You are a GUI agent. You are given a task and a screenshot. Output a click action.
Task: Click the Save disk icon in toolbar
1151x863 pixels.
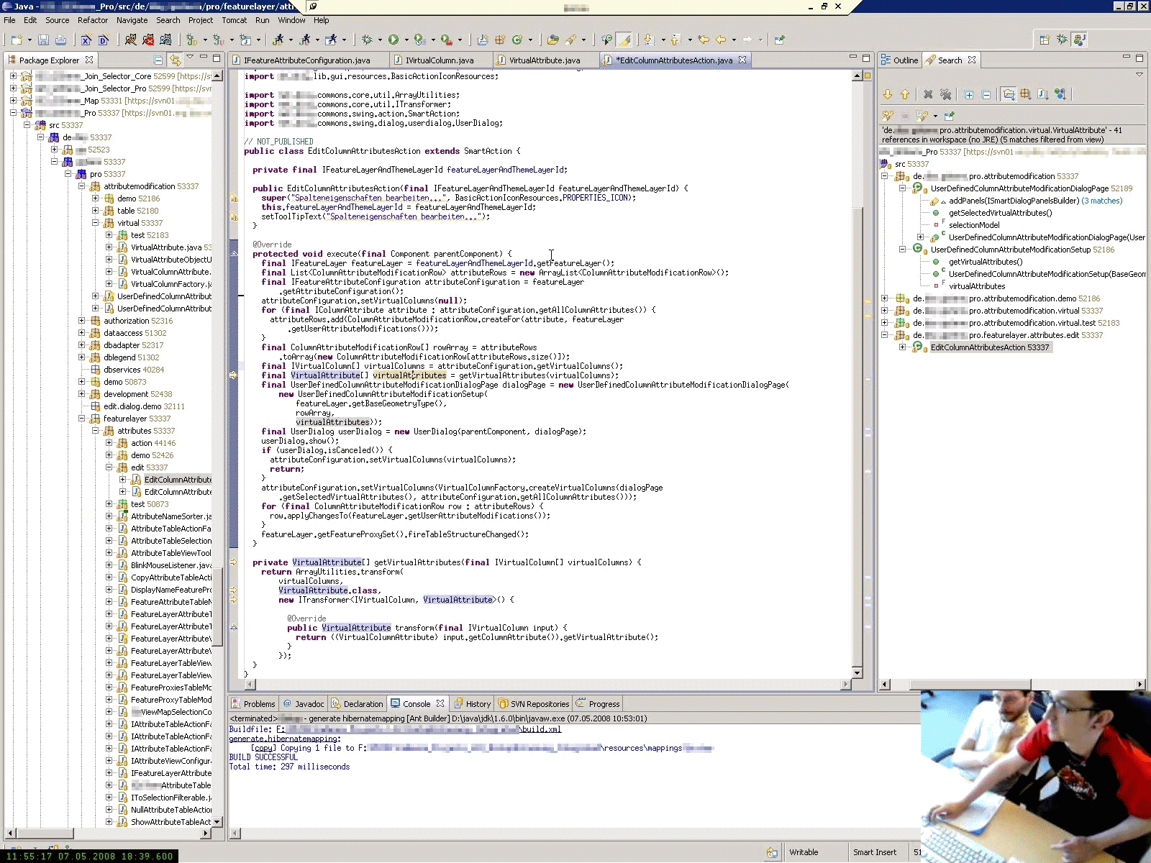[x=43, y=40]
